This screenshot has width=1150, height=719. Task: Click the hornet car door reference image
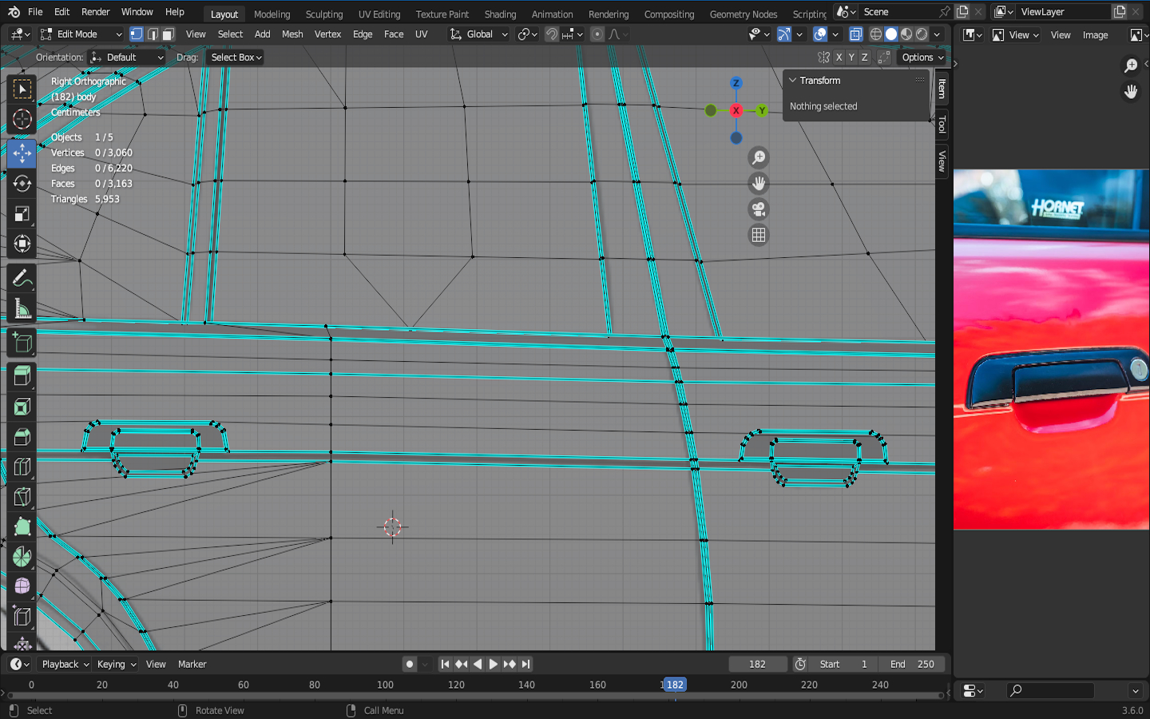1051,349
